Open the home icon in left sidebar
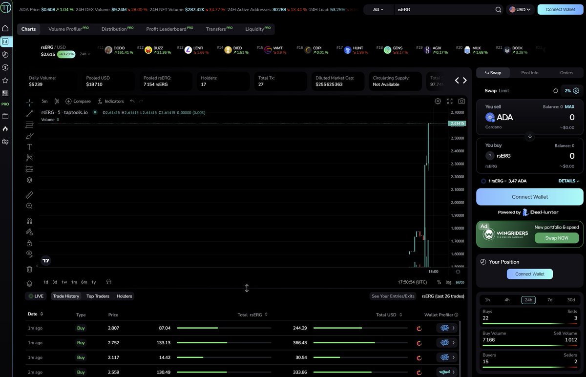The image size is (586, 377). (x=5, y=29)
